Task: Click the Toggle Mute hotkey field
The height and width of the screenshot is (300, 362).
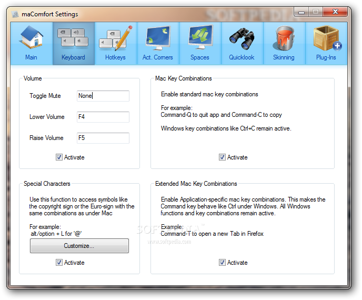Action: click(x=103, y=96)
